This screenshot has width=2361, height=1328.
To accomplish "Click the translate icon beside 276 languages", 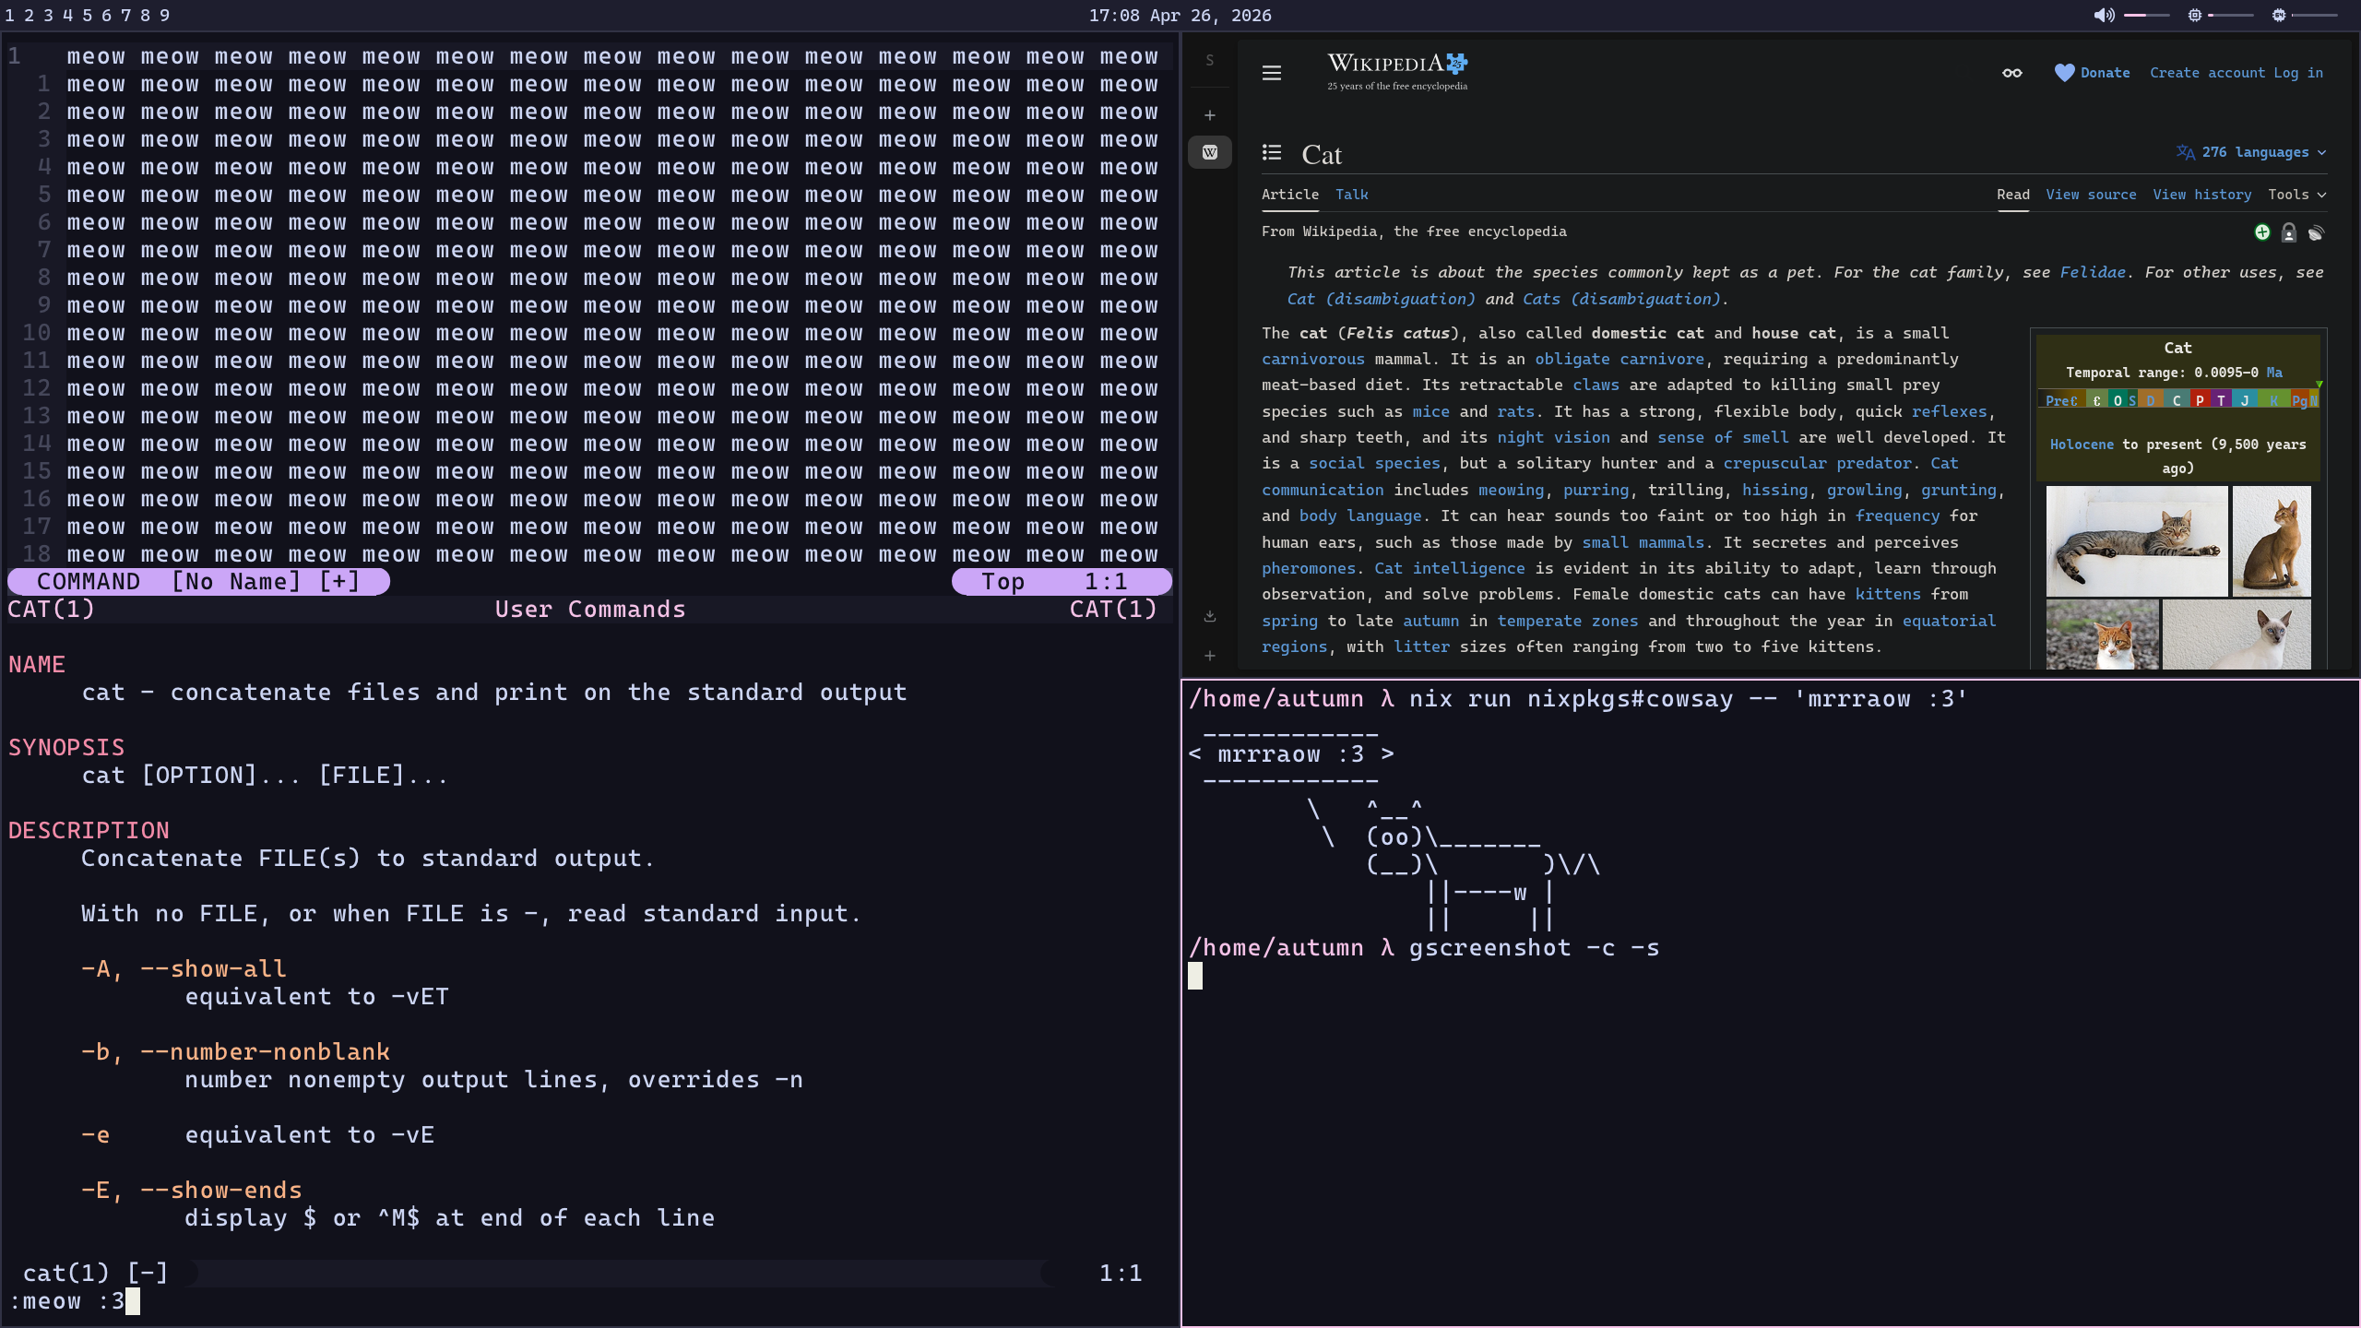I will point(2185,152).
